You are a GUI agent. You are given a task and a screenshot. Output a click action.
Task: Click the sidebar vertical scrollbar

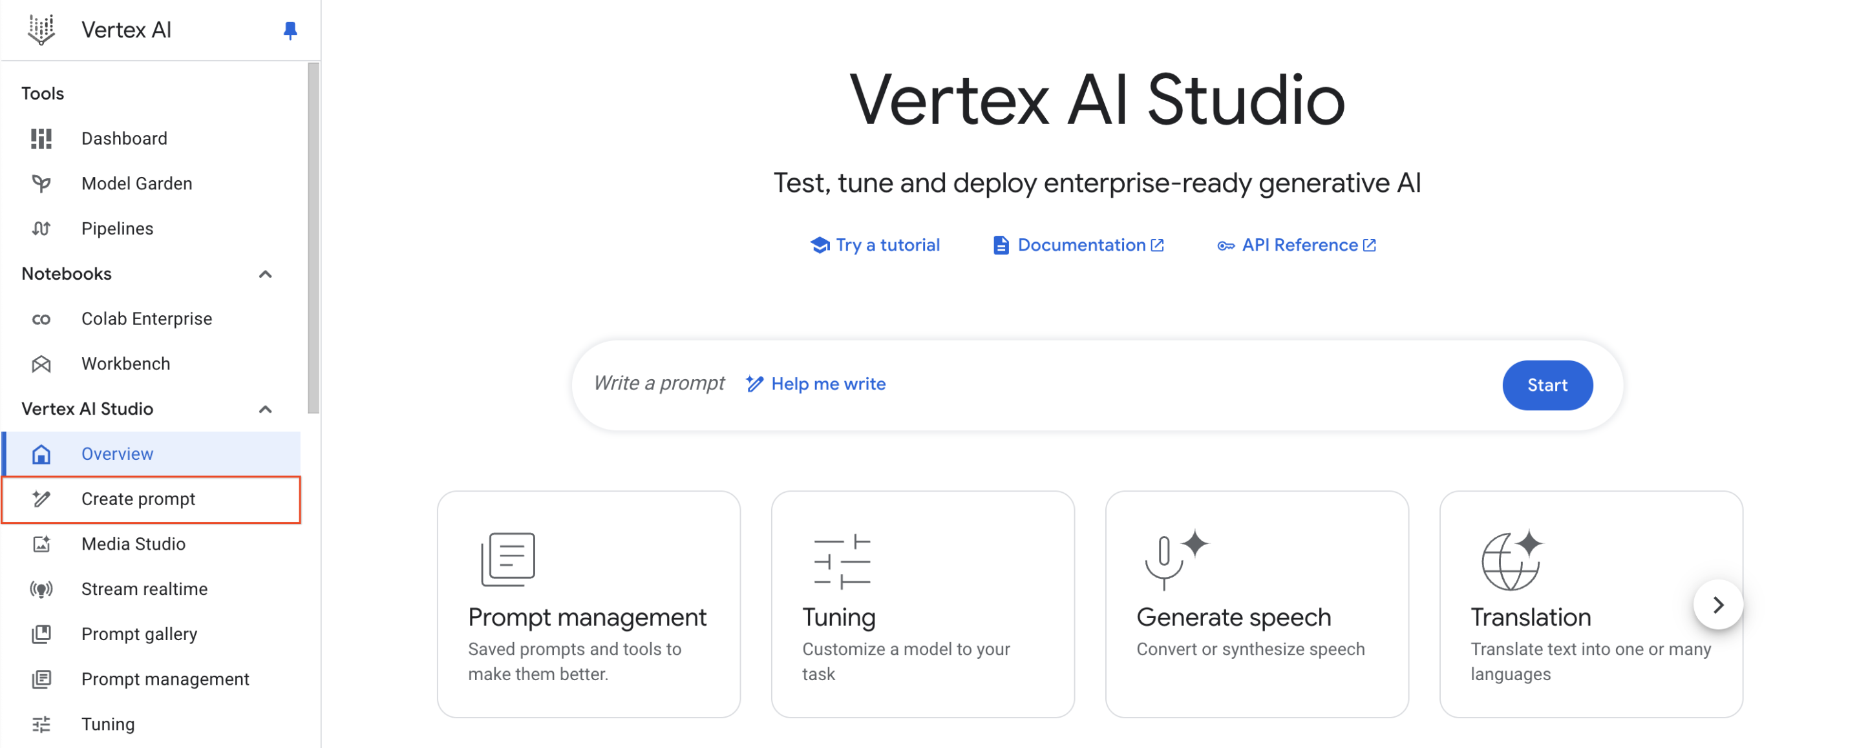coord(313,238)
